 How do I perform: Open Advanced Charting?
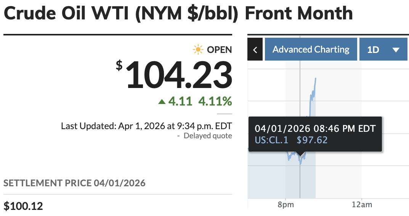tap(311, 50)
